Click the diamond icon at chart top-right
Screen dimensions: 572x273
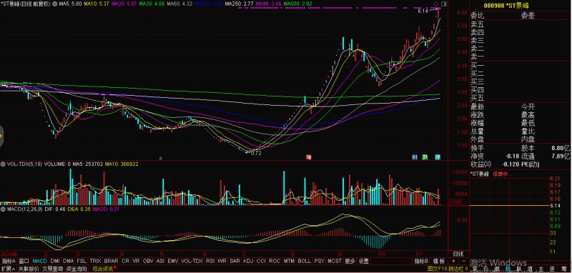(436, 4)
